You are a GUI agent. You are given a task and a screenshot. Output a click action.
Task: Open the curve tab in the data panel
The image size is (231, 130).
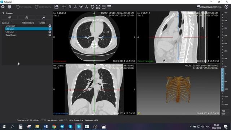[44, 18]
